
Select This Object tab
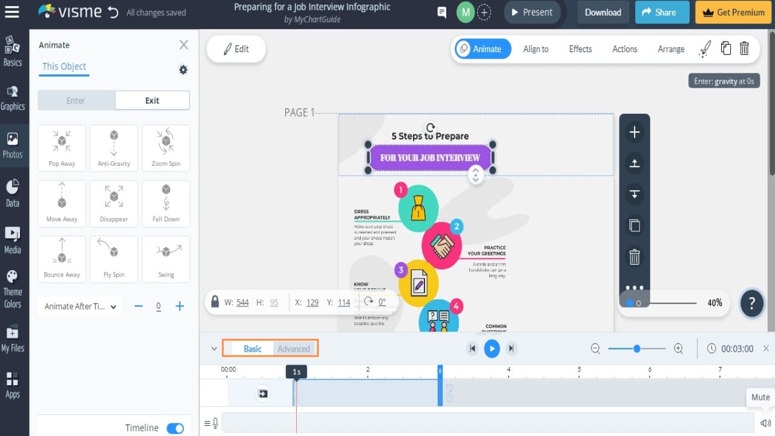click(64, 67)
